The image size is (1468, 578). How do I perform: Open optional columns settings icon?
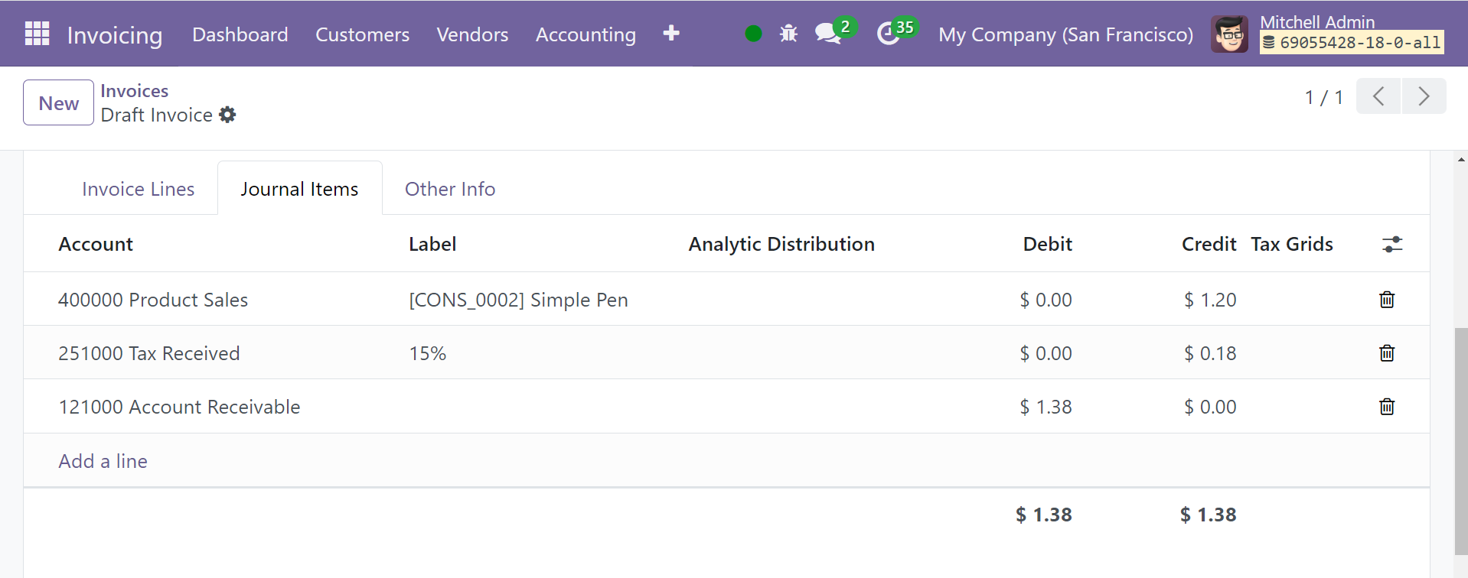[1392, 245]
